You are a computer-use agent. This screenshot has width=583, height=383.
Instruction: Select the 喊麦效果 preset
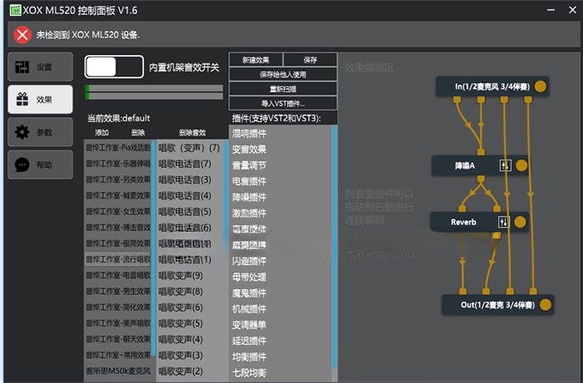pos(118,195)
